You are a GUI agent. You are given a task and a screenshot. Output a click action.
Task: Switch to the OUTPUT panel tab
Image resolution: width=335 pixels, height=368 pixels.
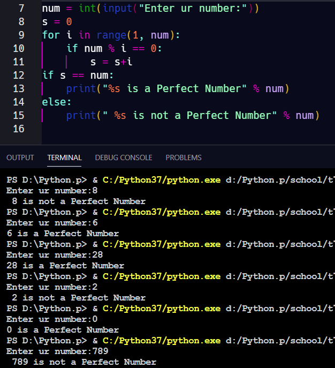20,157
